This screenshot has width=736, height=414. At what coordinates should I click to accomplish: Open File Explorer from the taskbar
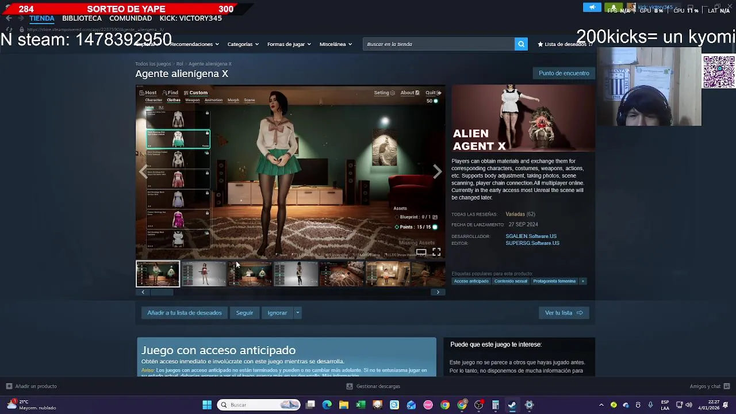pyautogui.click(x=344, y=405)
